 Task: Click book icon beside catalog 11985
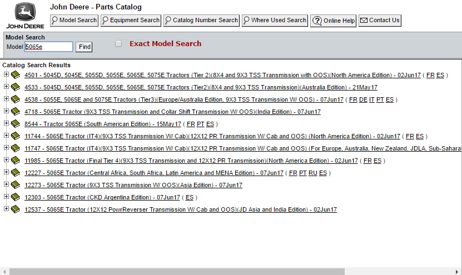pos(15,161)
